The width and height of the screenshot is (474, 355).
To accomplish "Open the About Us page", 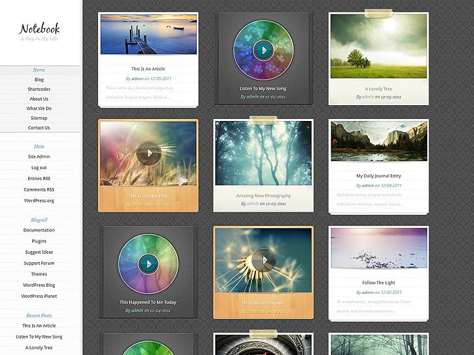I will 39,99.
